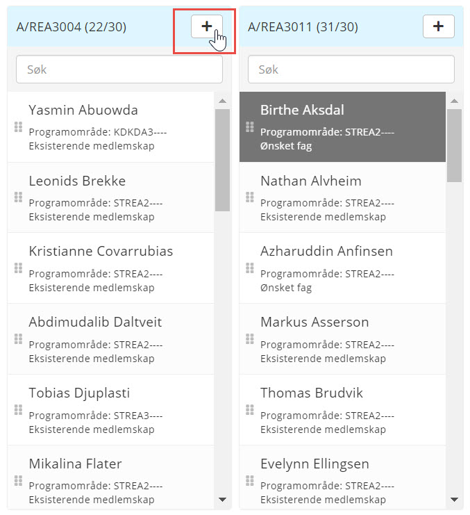470x515 pixels.
Task: Select student Azharuddin Anfinsen
Action: [342, 268]
